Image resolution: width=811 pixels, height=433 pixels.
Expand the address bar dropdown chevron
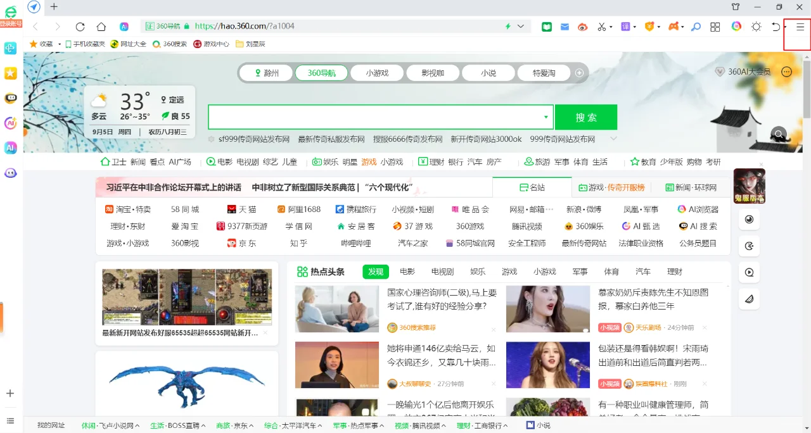pos(521,27)
